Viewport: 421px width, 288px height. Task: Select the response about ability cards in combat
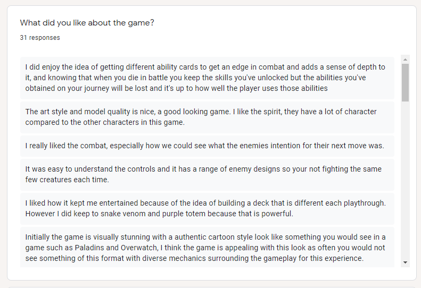tap(207, 78)
